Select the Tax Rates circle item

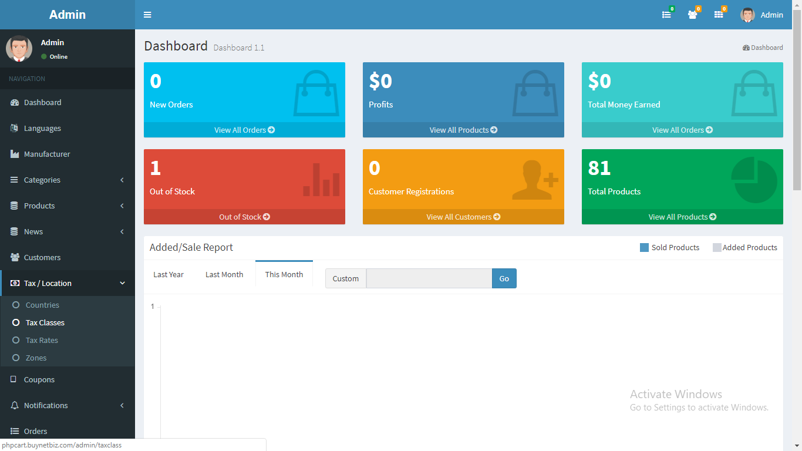point(16,340)
